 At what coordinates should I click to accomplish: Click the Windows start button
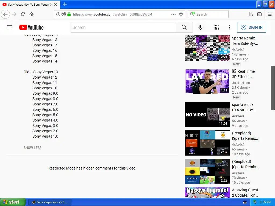[x=13, y=202]
